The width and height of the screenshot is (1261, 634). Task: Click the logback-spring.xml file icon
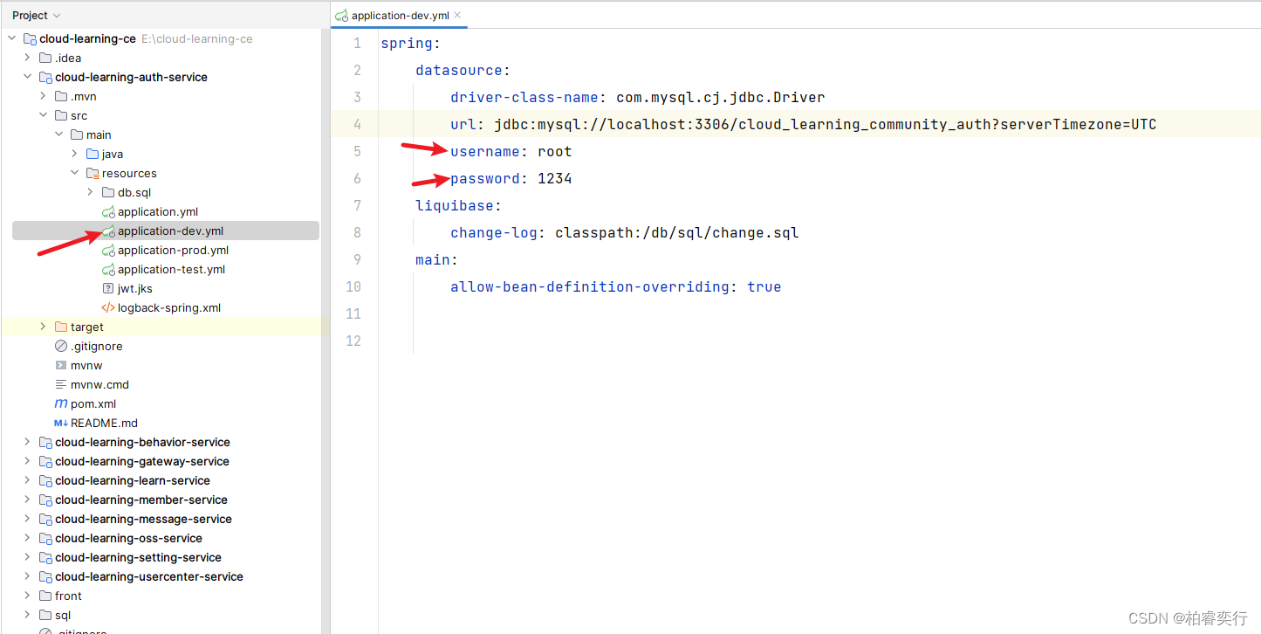point(108,307)
